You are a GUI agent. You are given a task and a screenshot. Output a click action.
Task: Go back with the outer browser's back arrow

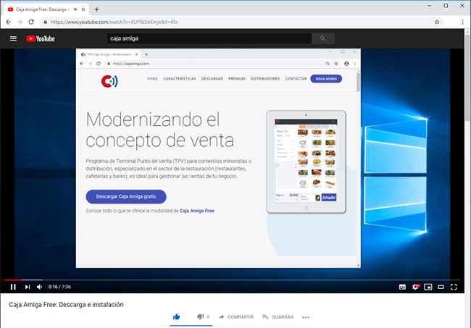click(9, 22)
